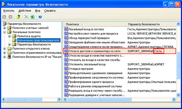This screenshot has width=182, height=109.
Task: Click the value SUPPORT_388945a0,ASPNET
Action: click(x=146, y=64)
